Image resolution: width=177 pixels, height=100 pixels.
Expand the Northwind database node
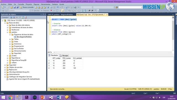pyautogui.click(x=7, y=30)
